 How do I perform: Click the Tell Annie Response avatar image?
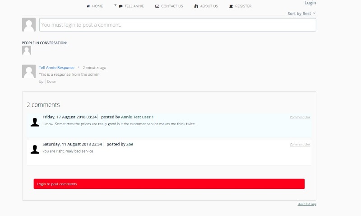point(29,71)
